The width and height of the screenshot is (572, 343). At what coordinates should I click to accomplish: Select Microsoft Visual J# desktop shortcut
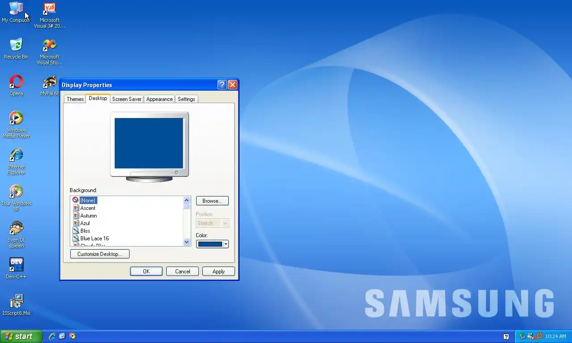pyautogui.click(x=50, y=15)
